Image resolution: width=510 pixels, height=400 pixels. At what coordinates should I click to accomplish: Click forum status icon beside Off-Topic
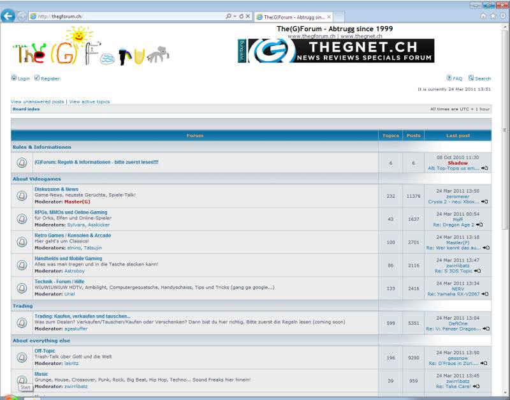[22, 357]
